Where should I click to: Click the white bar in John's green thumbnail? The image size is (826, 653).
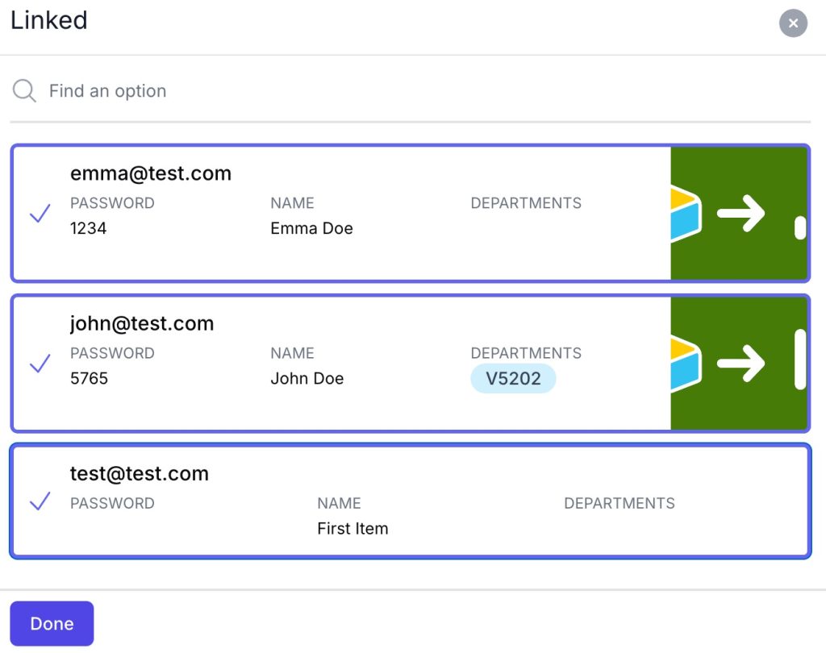tap(799, 360)
